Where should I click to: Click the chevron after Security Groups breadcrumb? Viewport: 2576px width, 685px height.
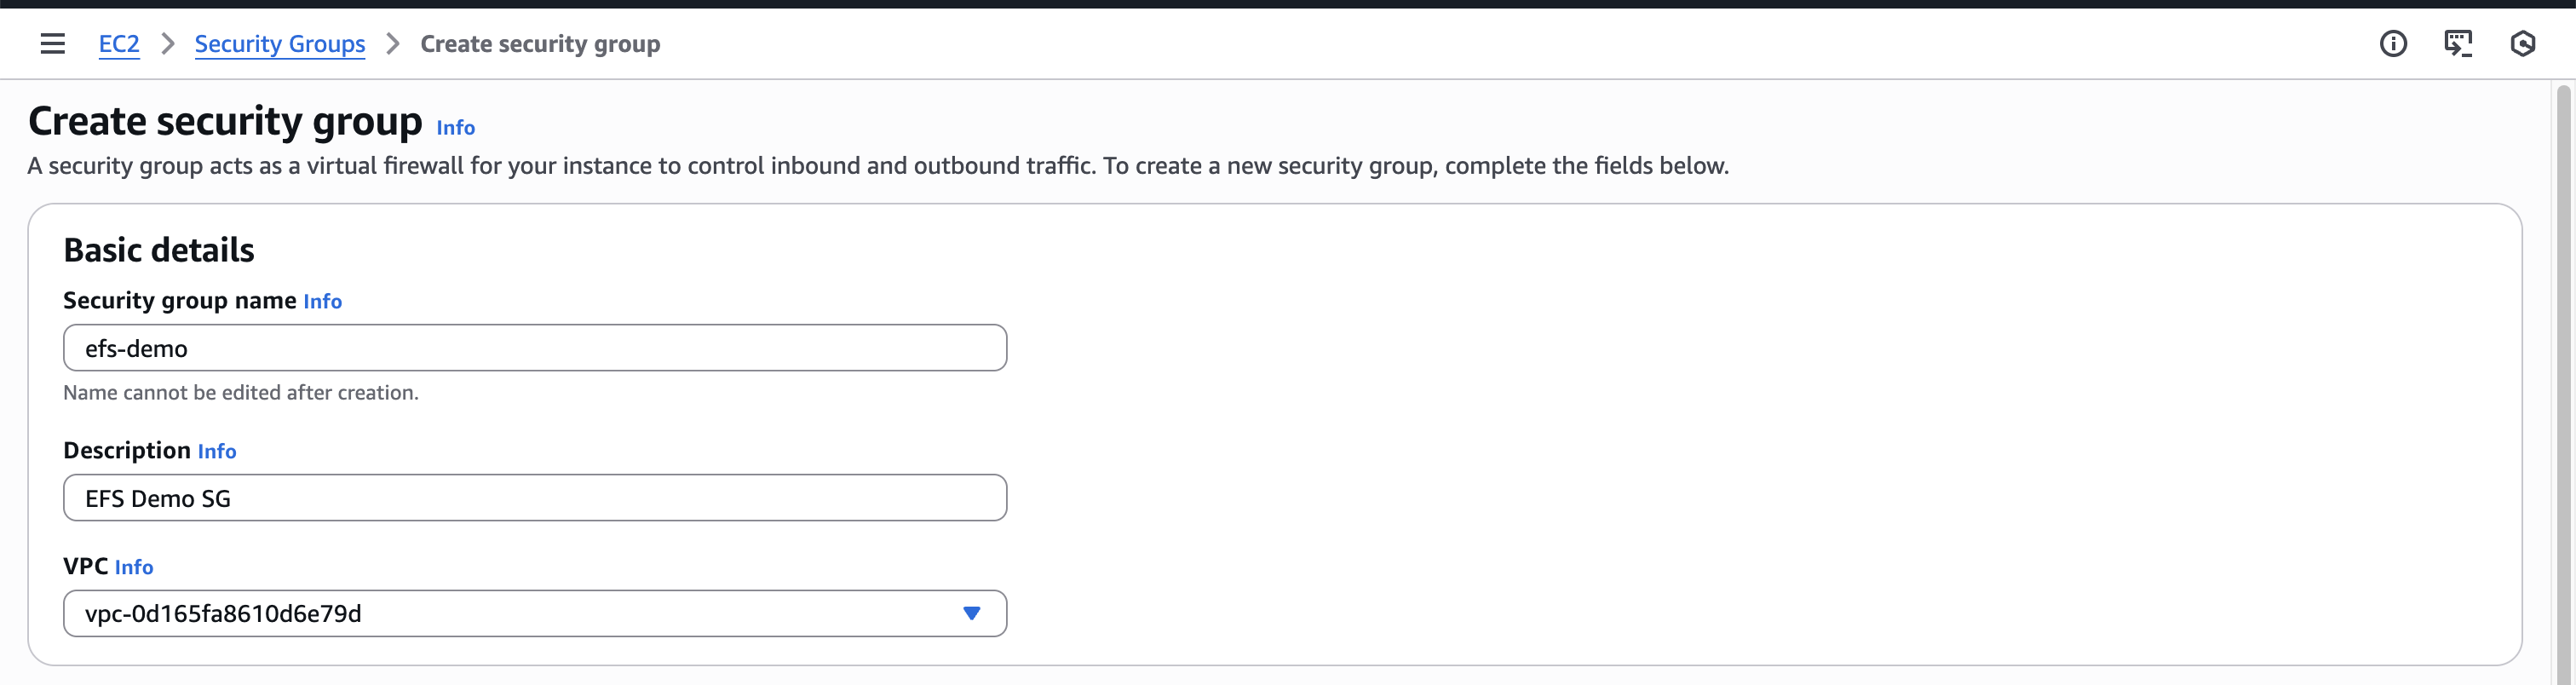(x=393, y=44)
